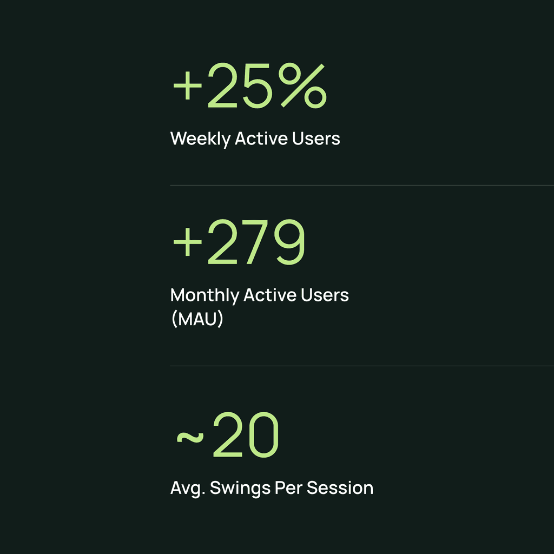
Task: Select the Avg. Swings Per Session label
Action: tap(272, 489)
